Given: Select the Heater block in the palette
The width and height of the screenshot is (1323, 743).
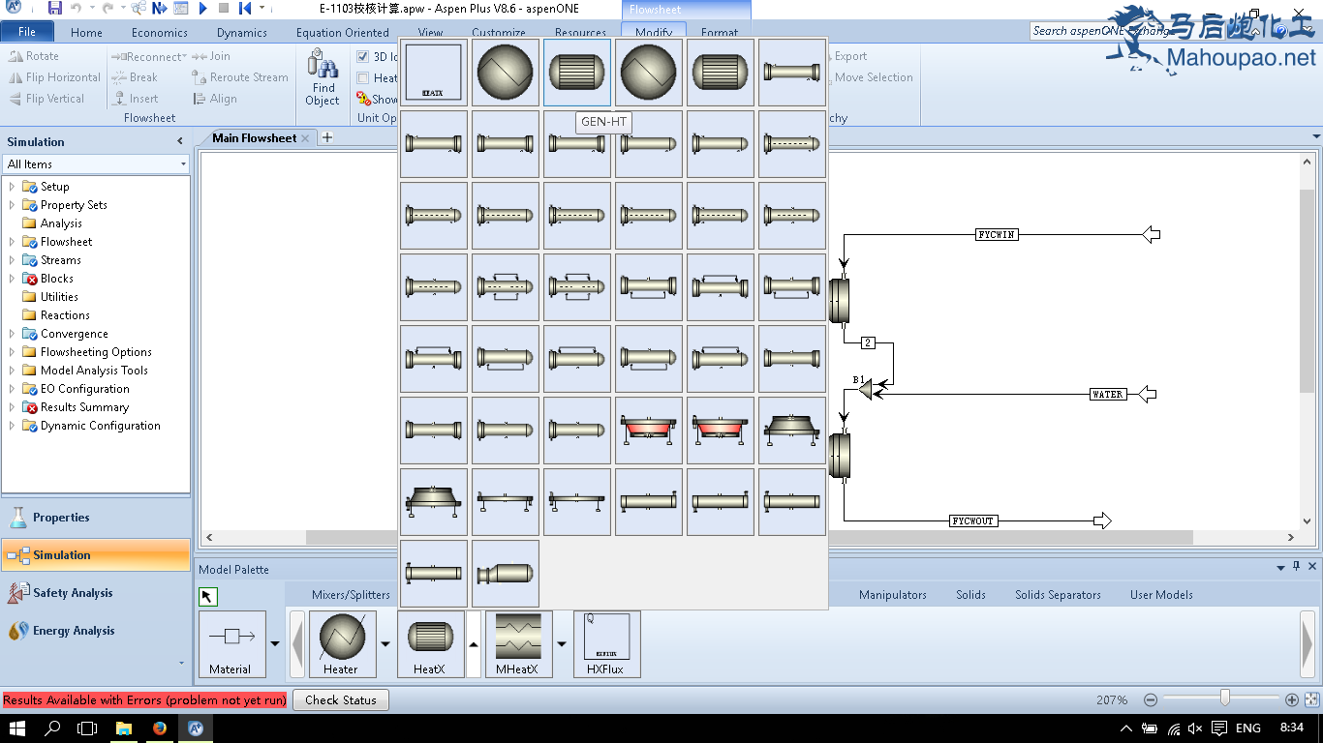Looking at the screenshot, I should (x=342, y=644).
